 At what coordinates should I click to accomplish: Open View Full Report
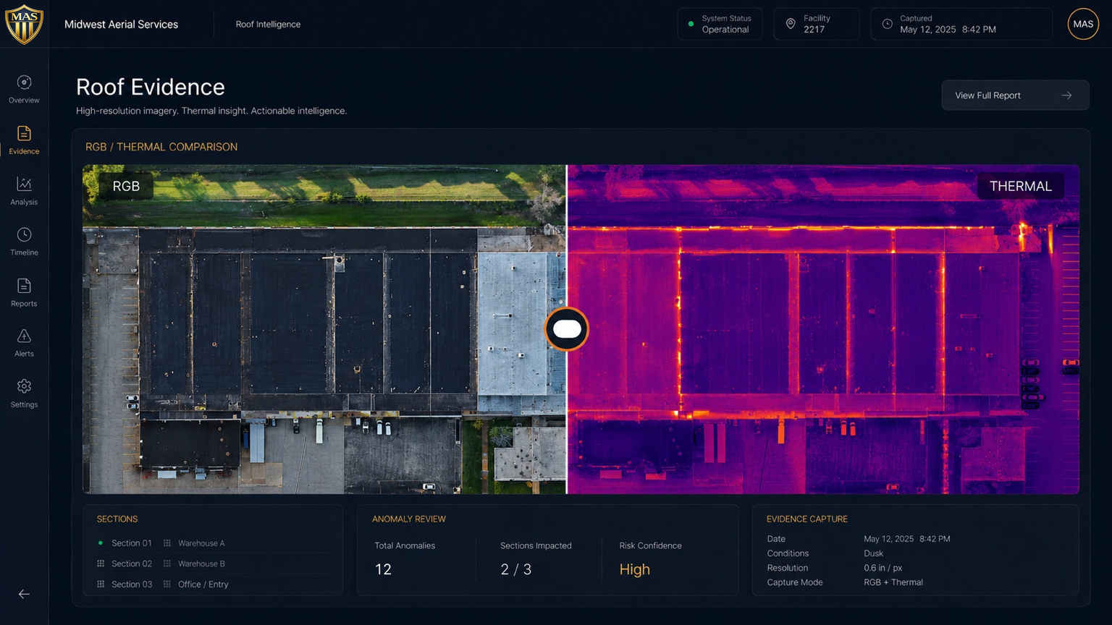tap(1015, 95)
